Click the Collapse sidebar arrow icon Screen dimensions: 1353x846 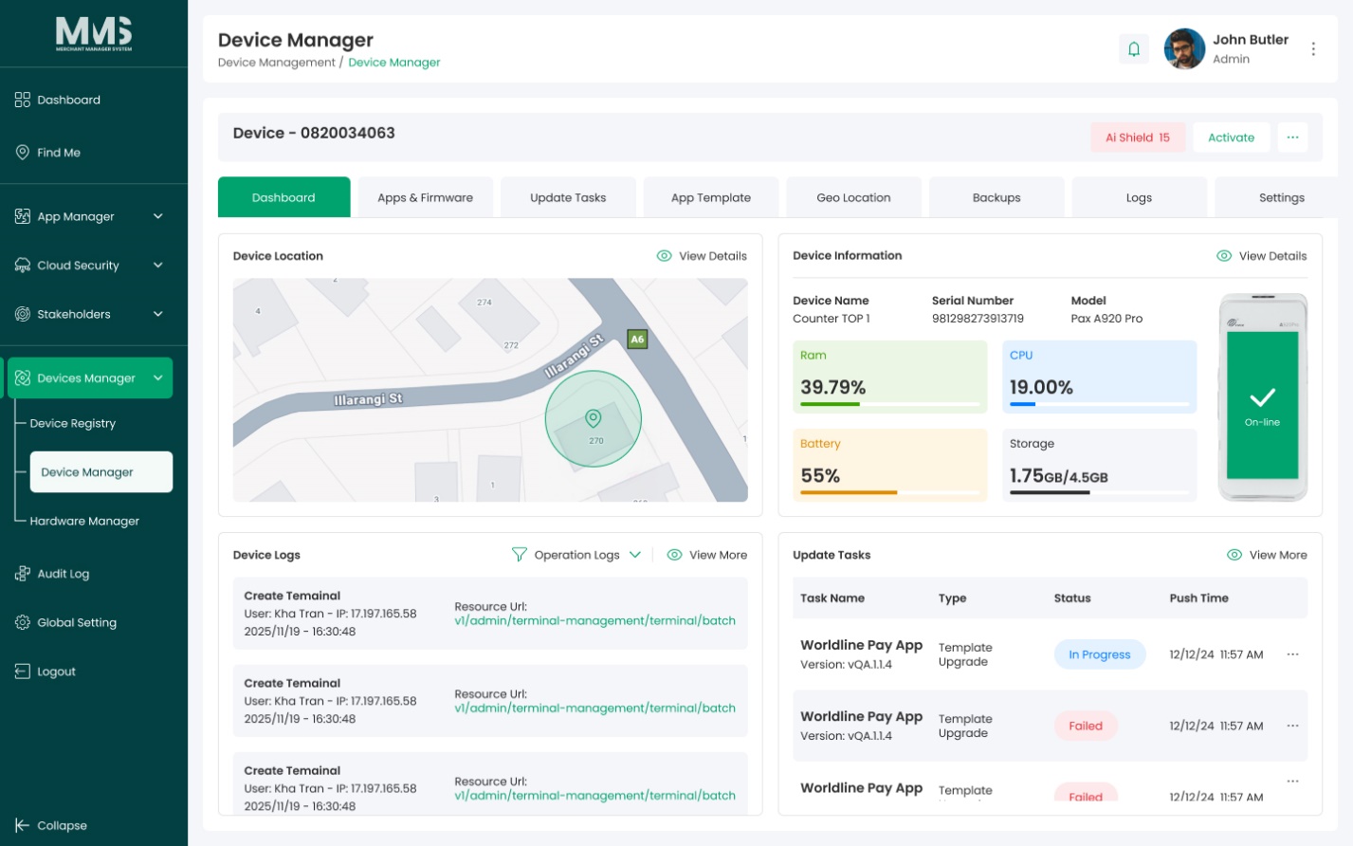point(23,825)
